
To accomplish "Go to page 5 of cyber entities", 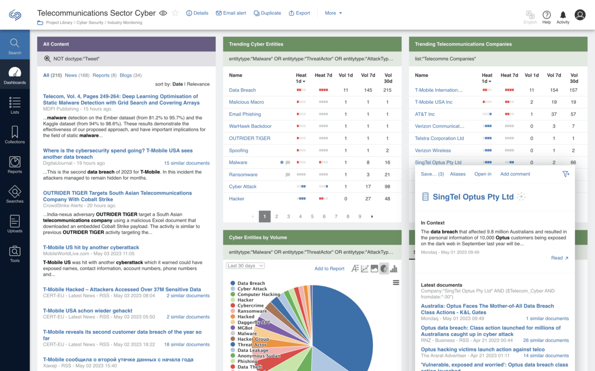I will pos(312,216).
